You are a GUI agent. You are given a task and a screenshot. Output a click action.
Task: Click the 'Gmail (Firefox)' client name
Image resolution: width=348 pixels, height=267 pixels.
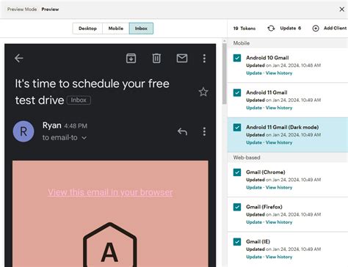point(264,207)
